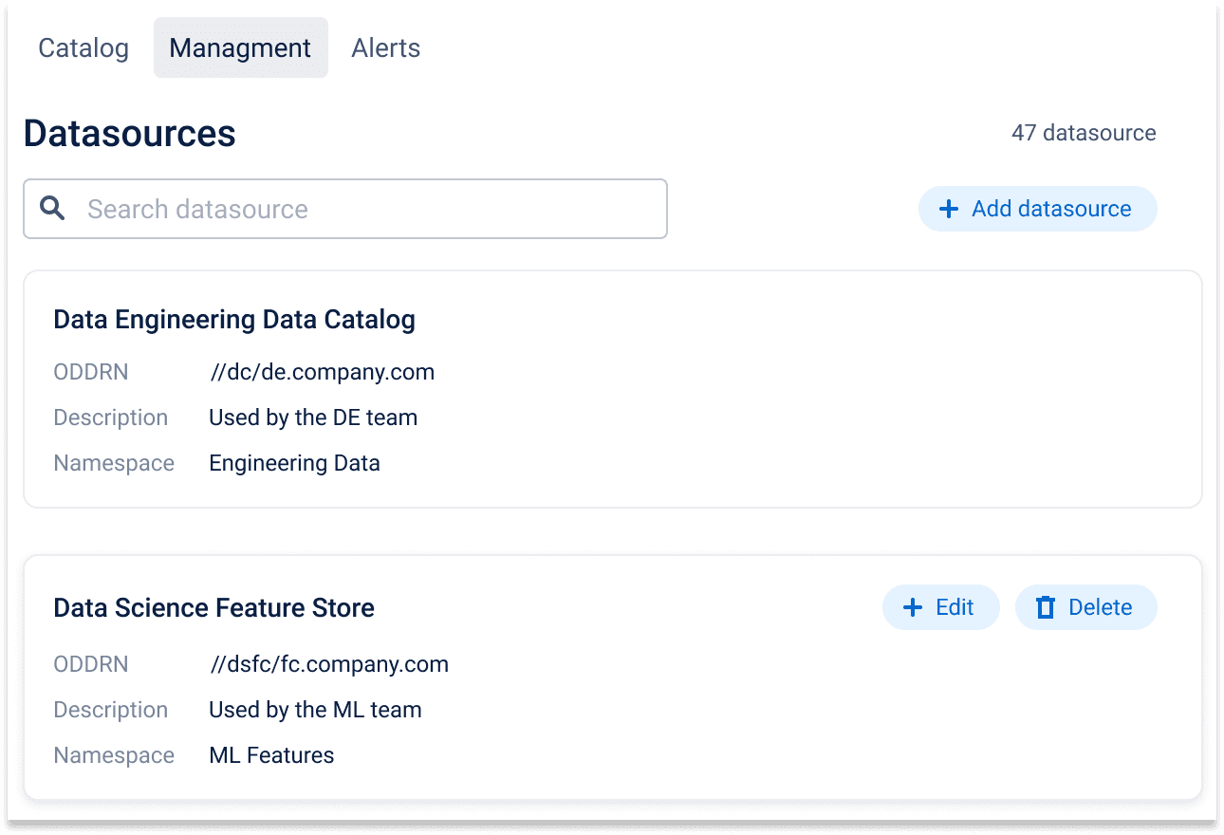1224x835 pixels.
Task: Click the Used by the DE team description
Action: click(x=313, y=417)
